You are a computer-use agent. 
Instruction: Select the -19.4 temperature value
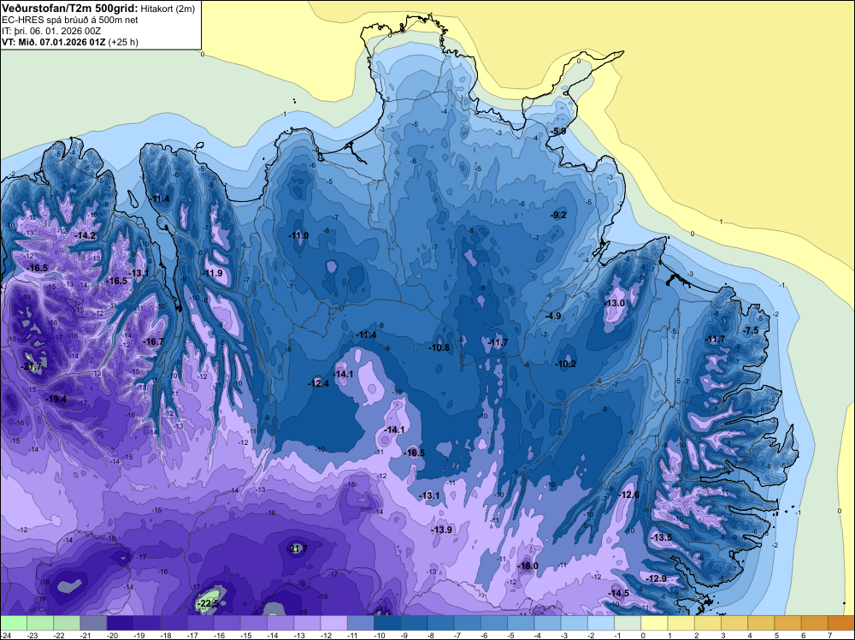[x=56, y=399]
